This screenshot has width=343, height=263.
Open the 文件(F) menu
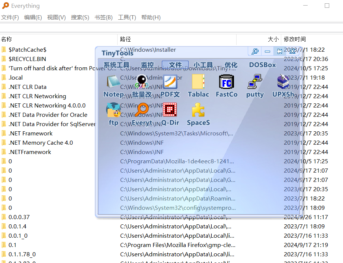tap(10, 17)
